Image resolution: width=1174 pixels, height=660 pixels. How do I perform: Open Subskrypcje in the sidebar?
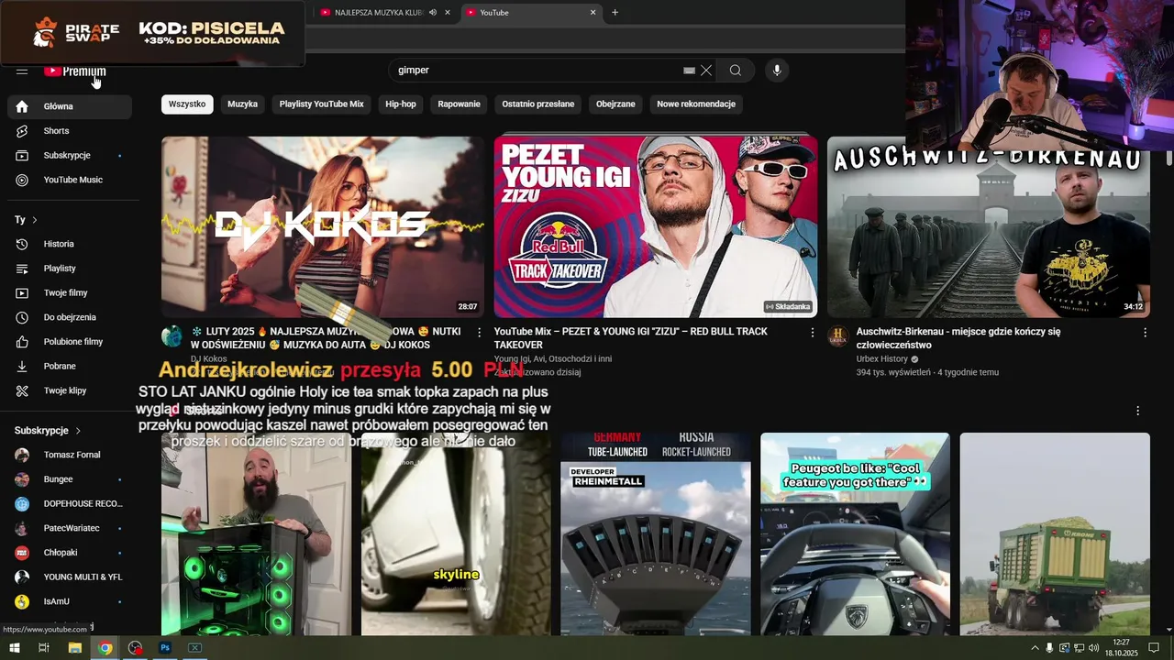click(x=70, y=156)
